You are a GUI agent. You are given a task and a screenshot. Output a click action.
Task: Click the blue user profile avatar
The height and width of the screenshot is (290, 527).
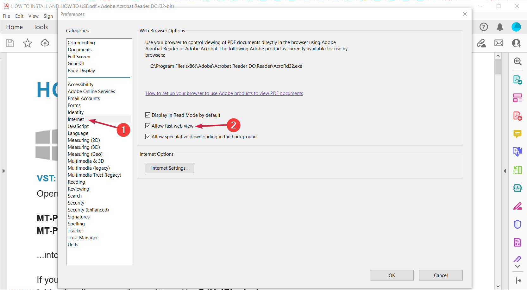tap(516, 27)
